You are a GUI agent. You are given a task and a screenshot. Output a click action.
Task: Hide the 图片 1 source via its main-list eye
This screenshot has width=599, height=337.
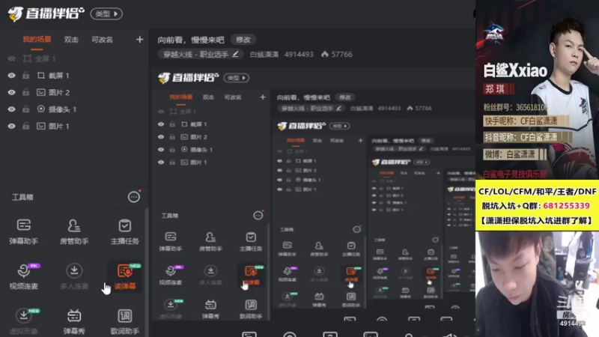(11, 126)
